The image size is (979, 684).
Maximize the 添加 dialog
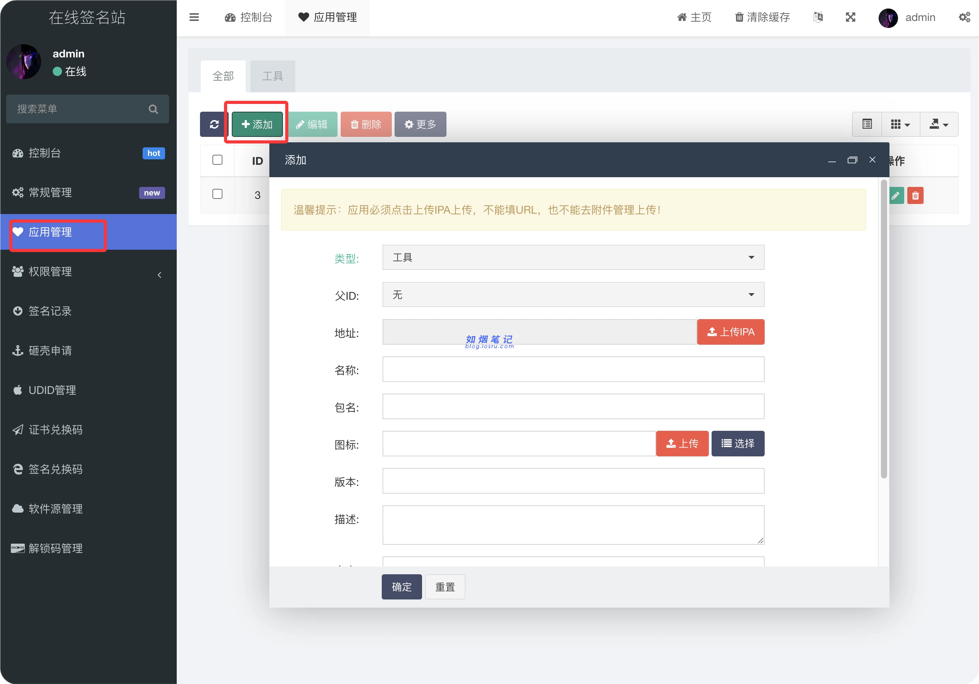coord(852,160)
